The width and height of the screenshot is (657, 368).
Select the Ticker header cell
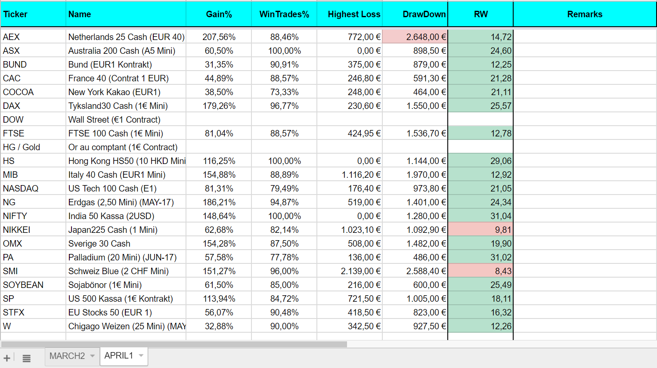(33, 14)
